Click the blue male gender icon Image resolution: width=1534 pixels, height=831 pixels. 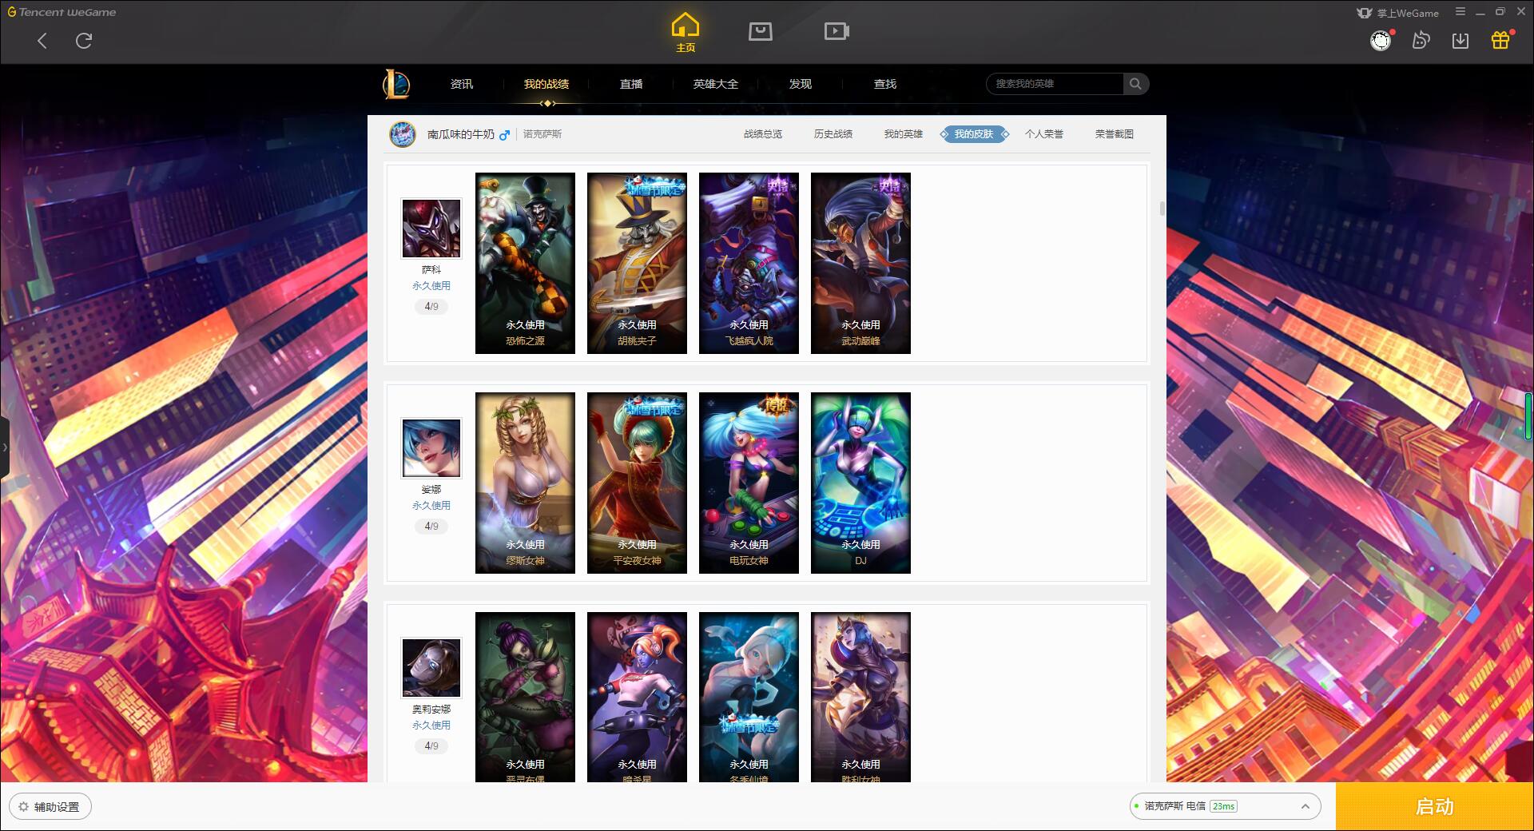click(504, 135)
